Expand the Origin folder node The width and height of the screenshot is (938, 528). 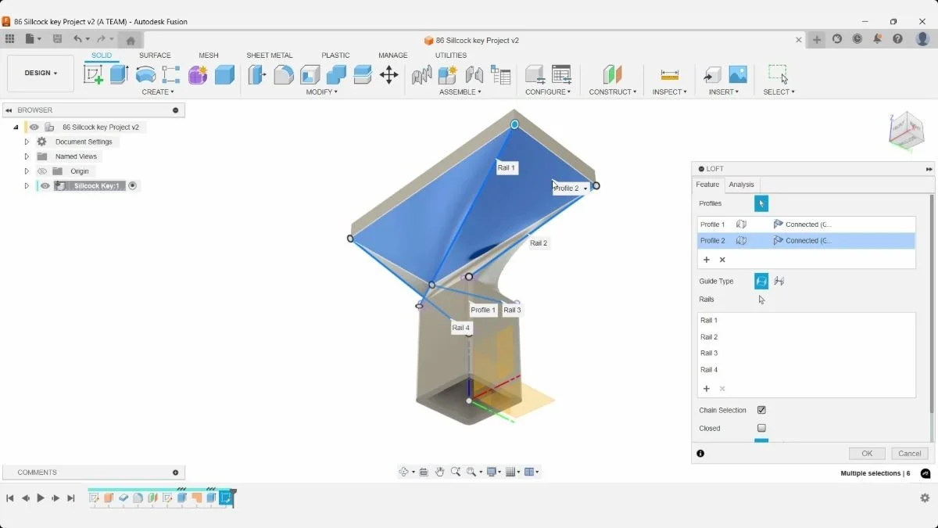tap(27, 171)
